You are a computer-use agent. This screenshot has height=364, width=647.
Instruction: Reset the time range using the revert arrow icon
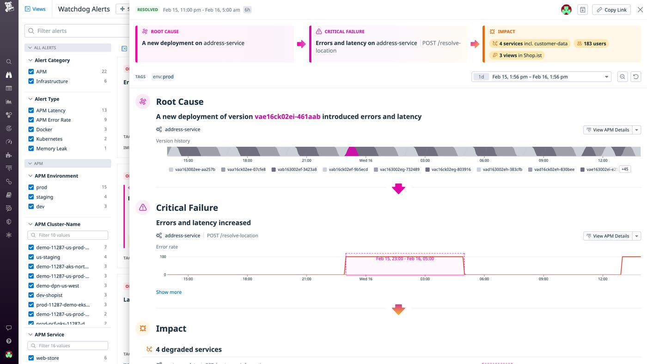tap(635, 77)
